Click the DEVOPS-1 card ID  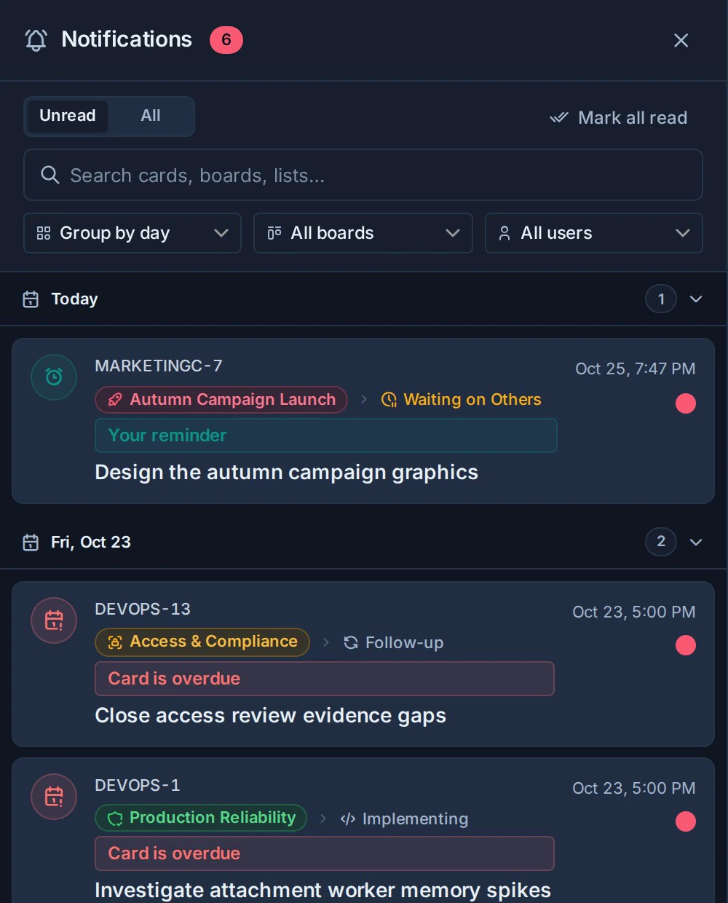tap(138, 785)
